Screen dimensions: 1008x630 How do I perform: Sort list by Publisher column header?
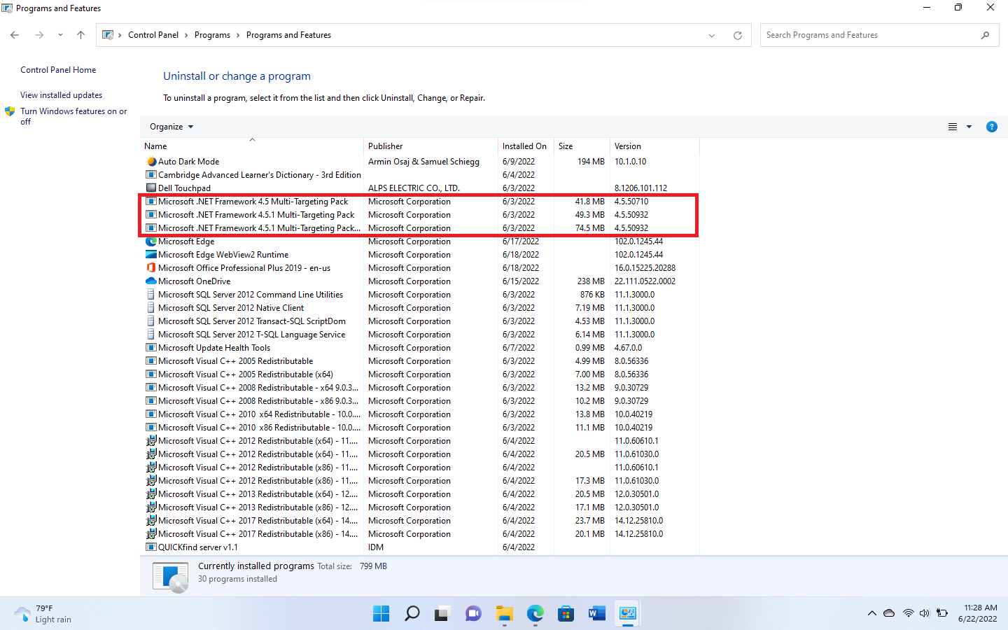pyautogui.click(x=431, y=146)
